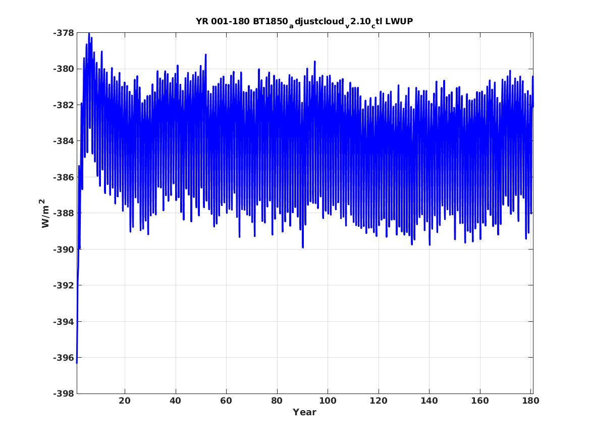This screenshot has height=442, width=589.
Task: Click x-axis tick label "120"
Action: click(x=378, y=401)
